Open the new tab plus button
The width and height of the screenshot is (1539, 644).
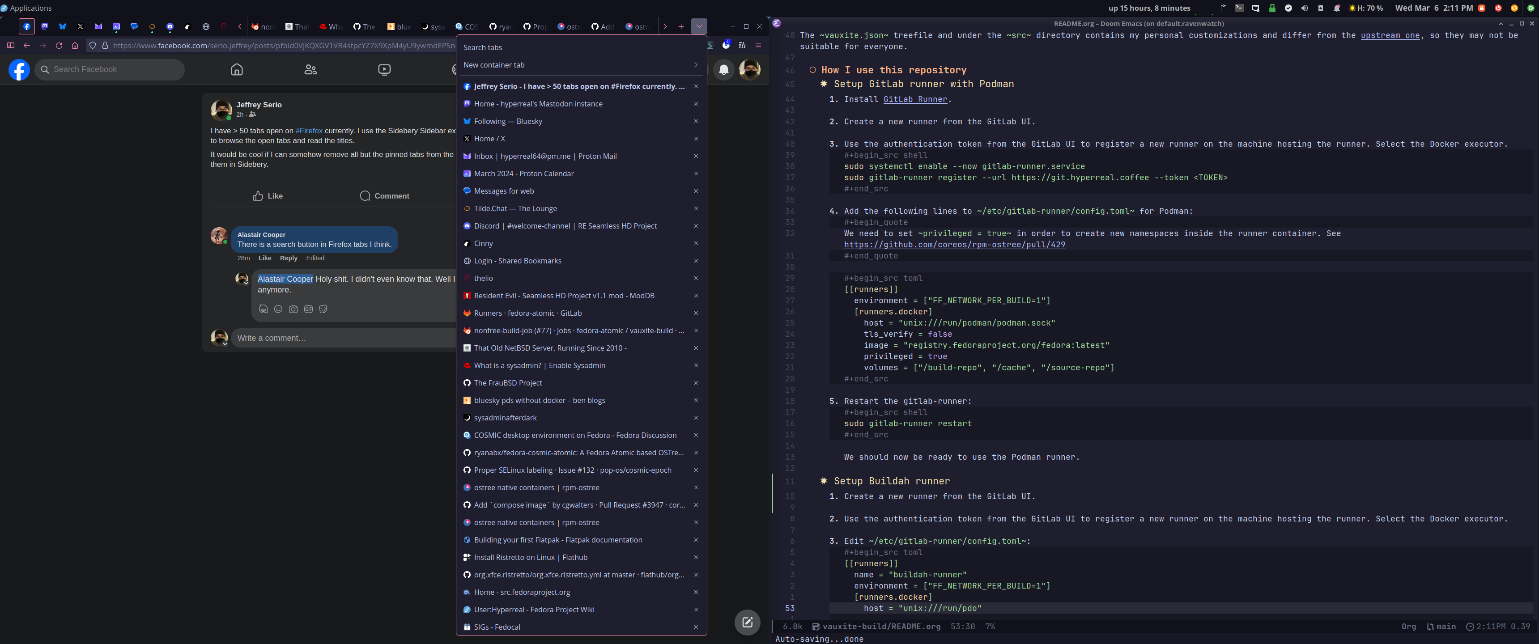pyautogui.click(x=680, y=27)
